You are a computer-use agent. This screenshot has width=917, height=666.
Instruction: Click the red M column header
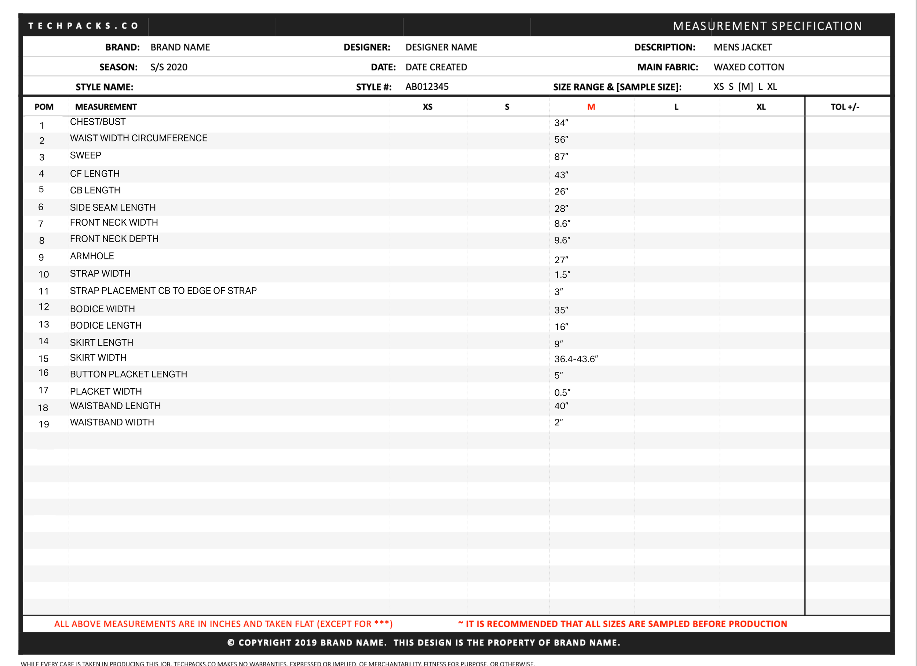click(x=591, y=107)
